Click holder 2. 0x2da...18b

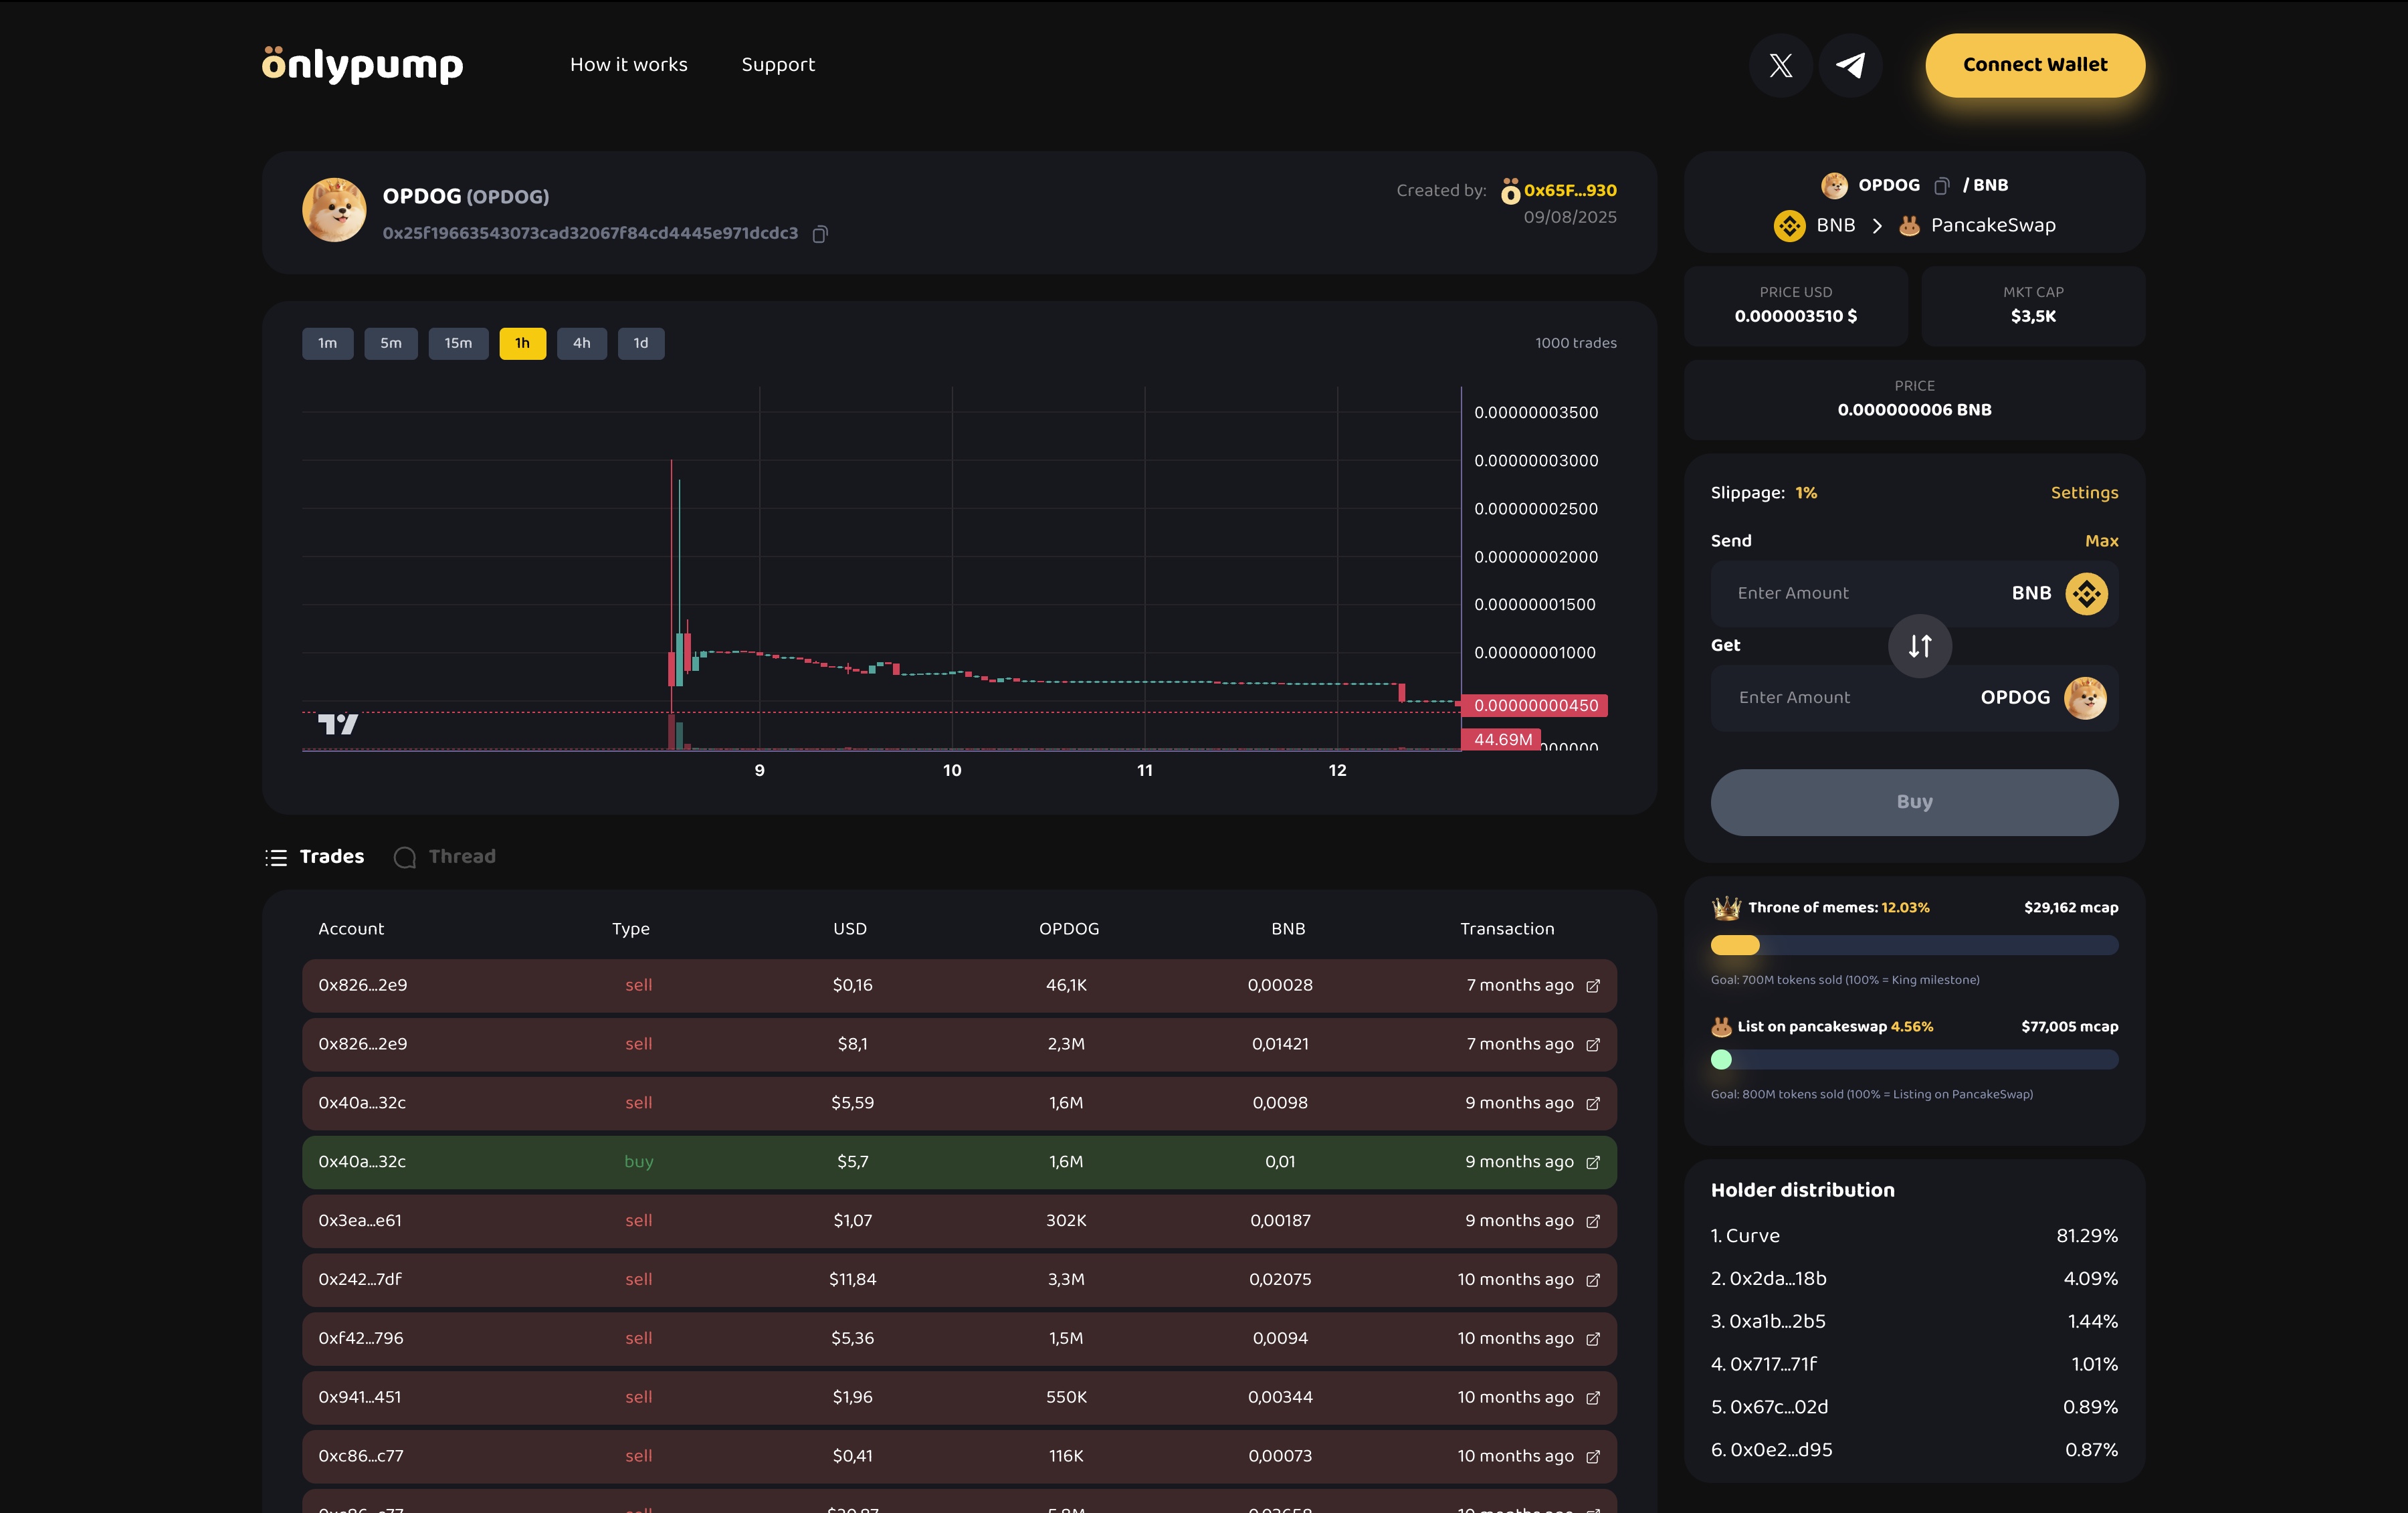[x=1768, y=1279]
